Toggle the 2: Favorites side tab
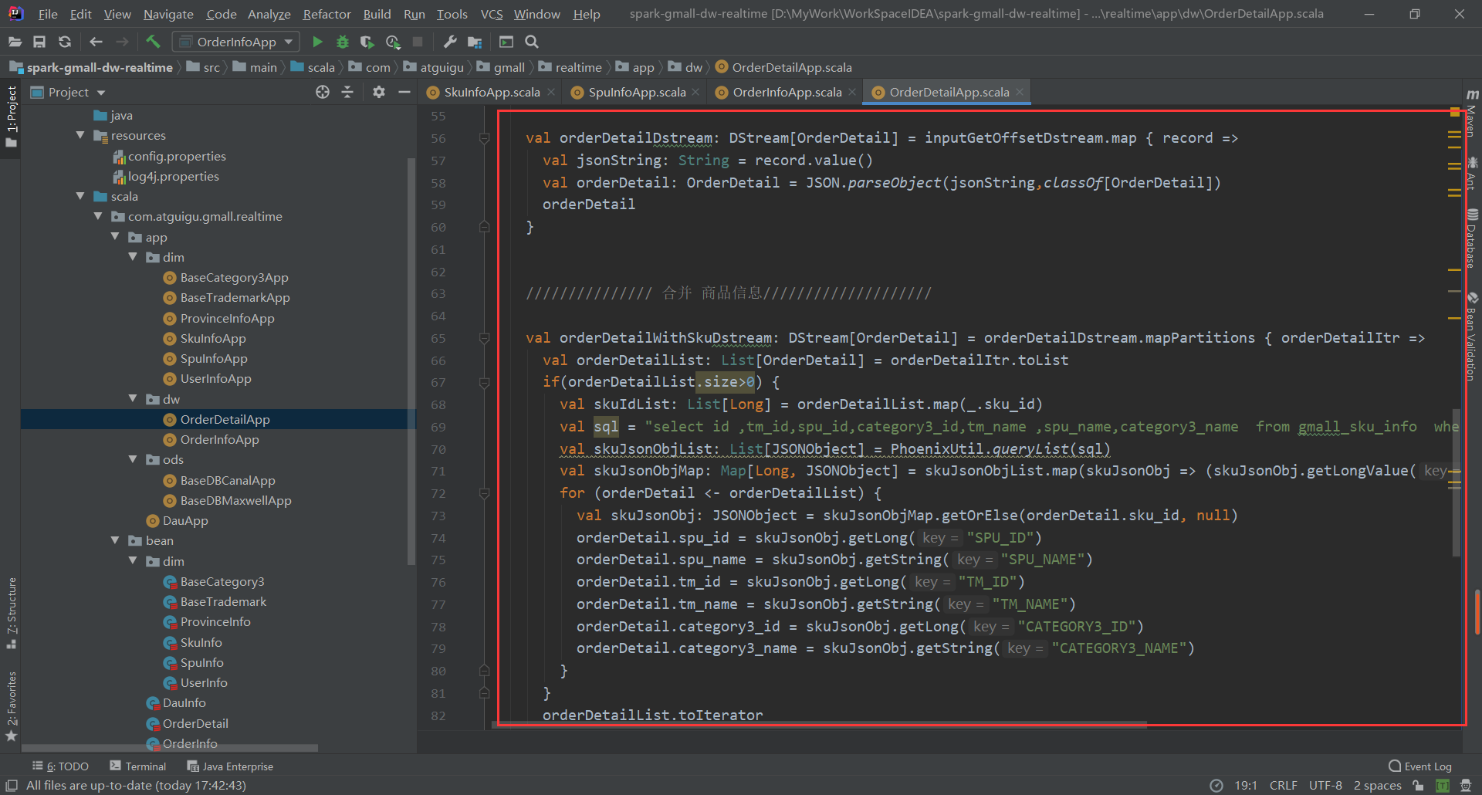Image resolution: width=1482 pixels, height=795 pixels. click(11, 706)
